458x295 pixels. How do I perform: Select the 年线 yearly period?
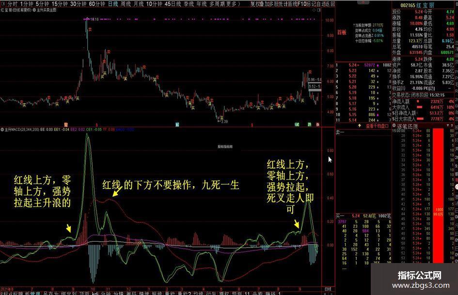(x=202, y=4)
